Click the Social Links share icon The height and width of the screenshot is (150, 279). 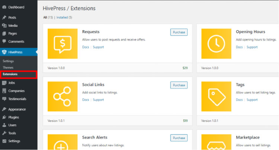tap(62, 96)
